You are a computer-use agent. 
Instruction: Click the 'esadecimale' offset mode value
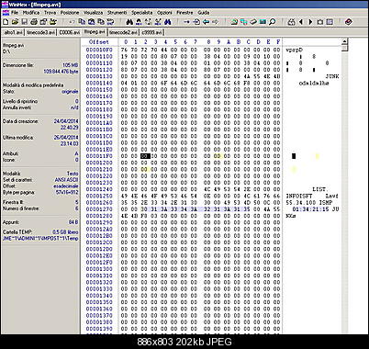[66, 186]
